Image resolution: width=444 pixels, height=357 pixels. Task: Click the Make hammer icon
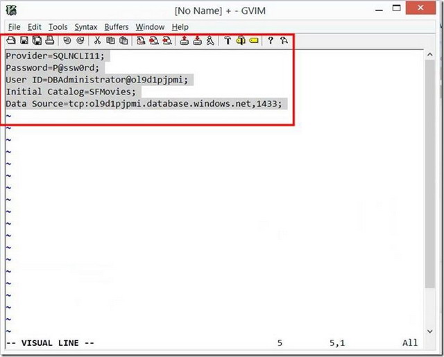tap(228, 40)
